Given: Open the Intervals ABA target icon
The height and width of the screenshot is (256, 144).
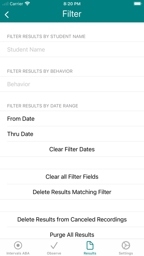Looking at the screenshot, I should click(18, 245).
